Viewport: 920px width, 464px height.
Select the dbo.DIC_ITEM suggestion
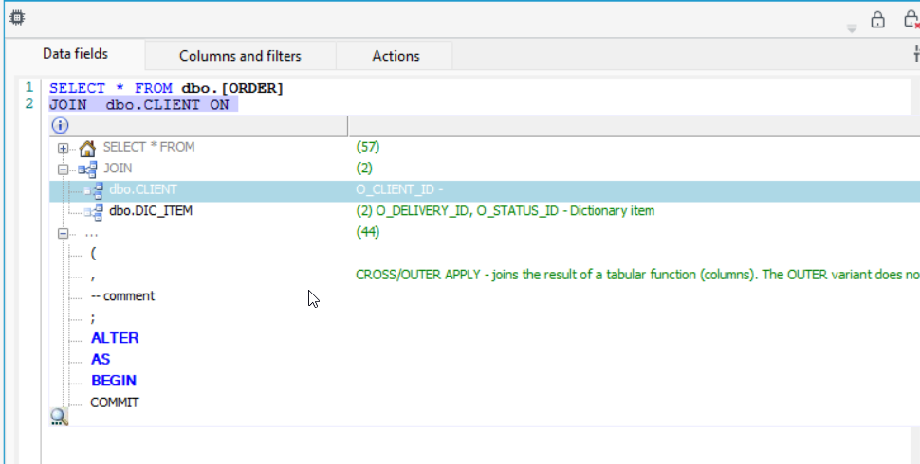151,211
